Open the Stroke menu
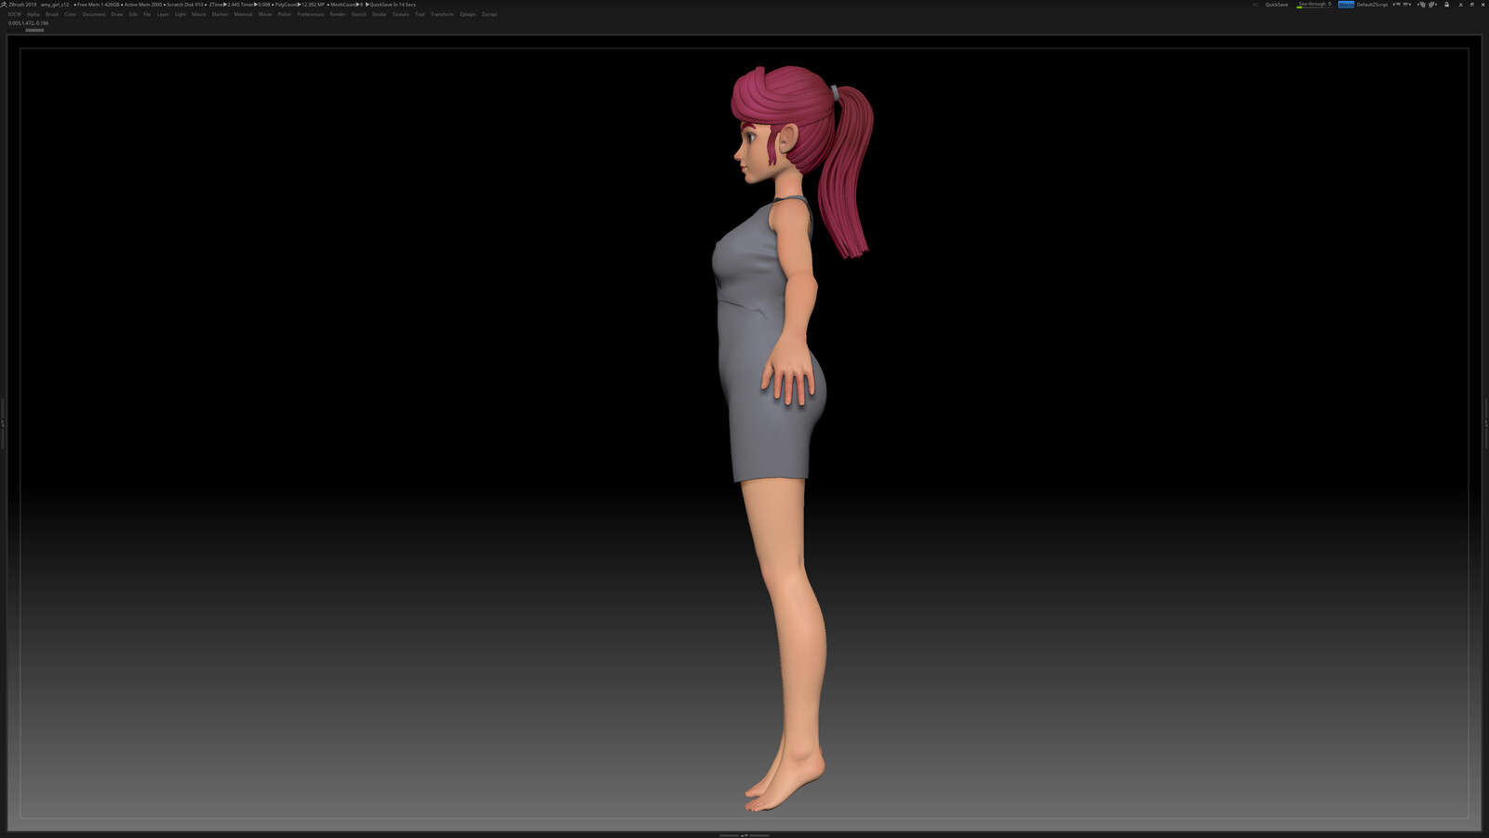Screen dimensions: 1489x838 coord(379,14)
